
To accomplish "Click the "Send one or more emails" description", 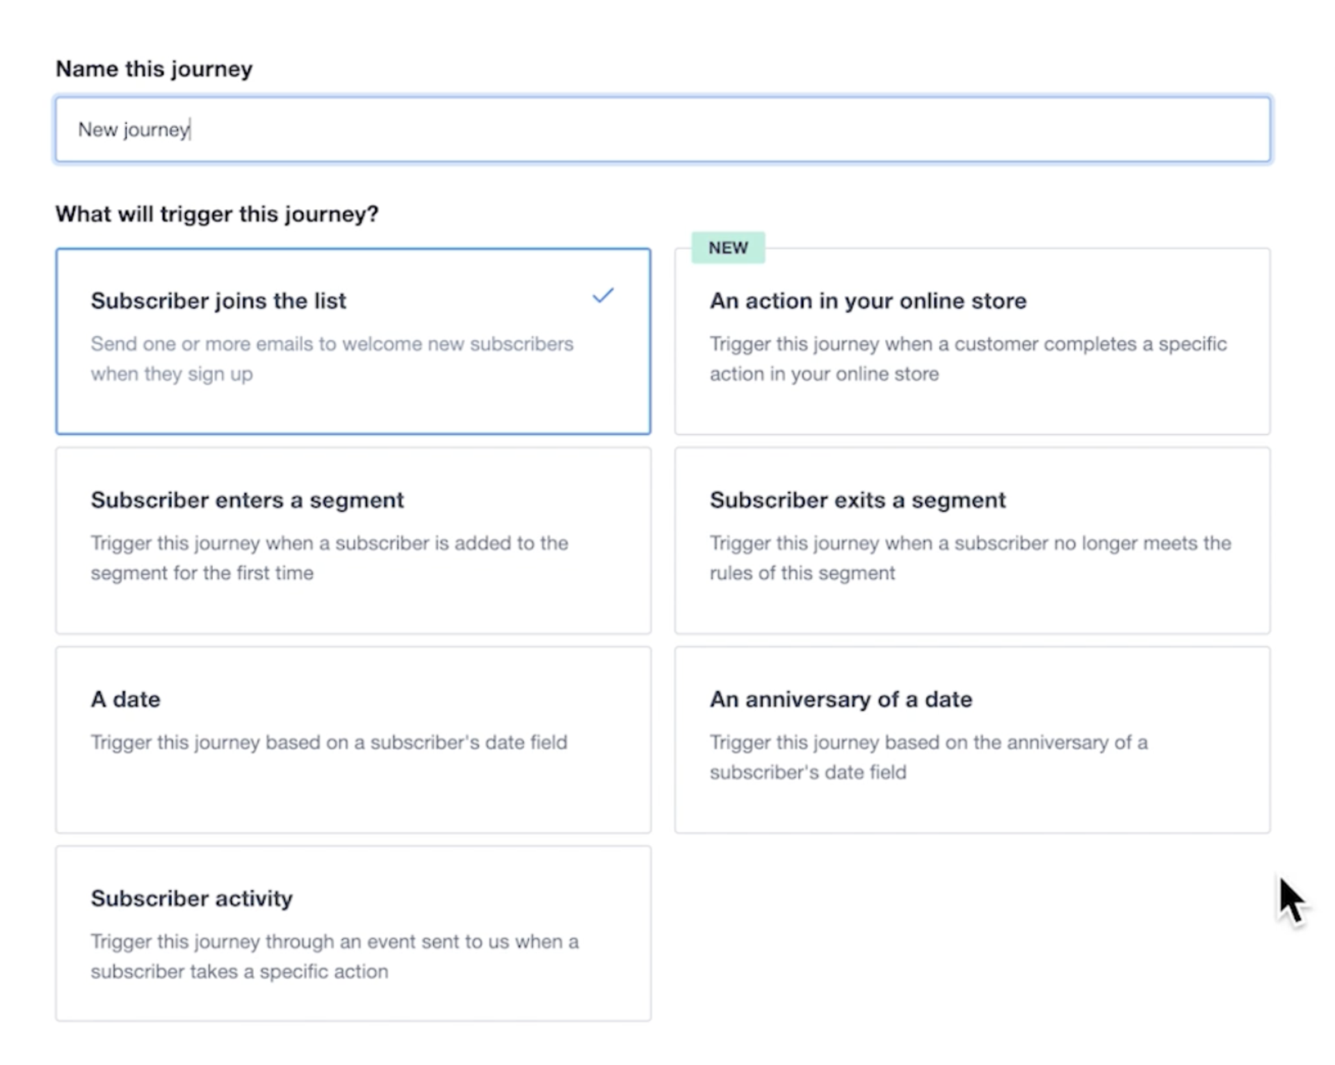I will [x=332, y=359].
